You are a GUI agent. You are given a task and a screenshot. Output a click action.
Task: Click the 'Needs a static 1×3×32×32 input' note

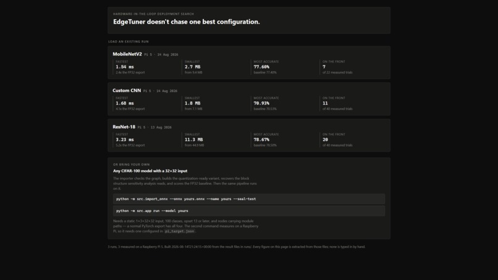point(186,226)
